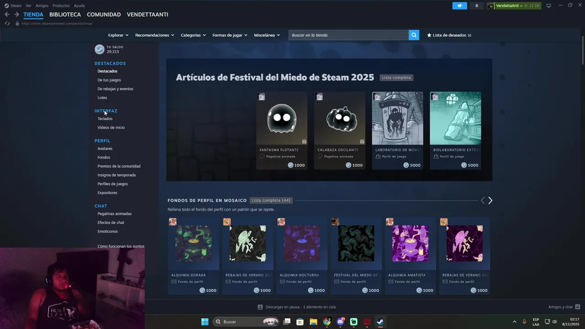Select Fantasma Flotante sticker item
Image resolution: width=585 pixels, height=329 pixels.
pyautogui.click(x=282, y=131)
